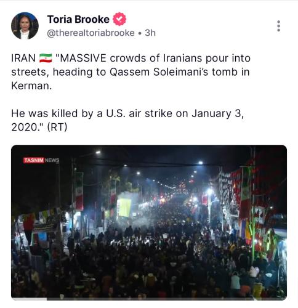Click the NEWS watermark text on video
298x308 pixels.
(x=52, y=160)
